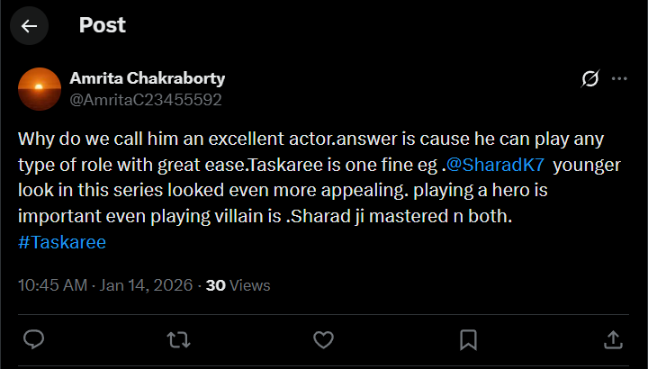Like the post with the heart icon
Screen dimensions: 648x369
tap(323, 339)
